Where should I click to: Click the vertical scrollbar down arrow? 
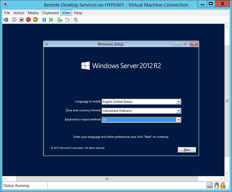(227, 173)
